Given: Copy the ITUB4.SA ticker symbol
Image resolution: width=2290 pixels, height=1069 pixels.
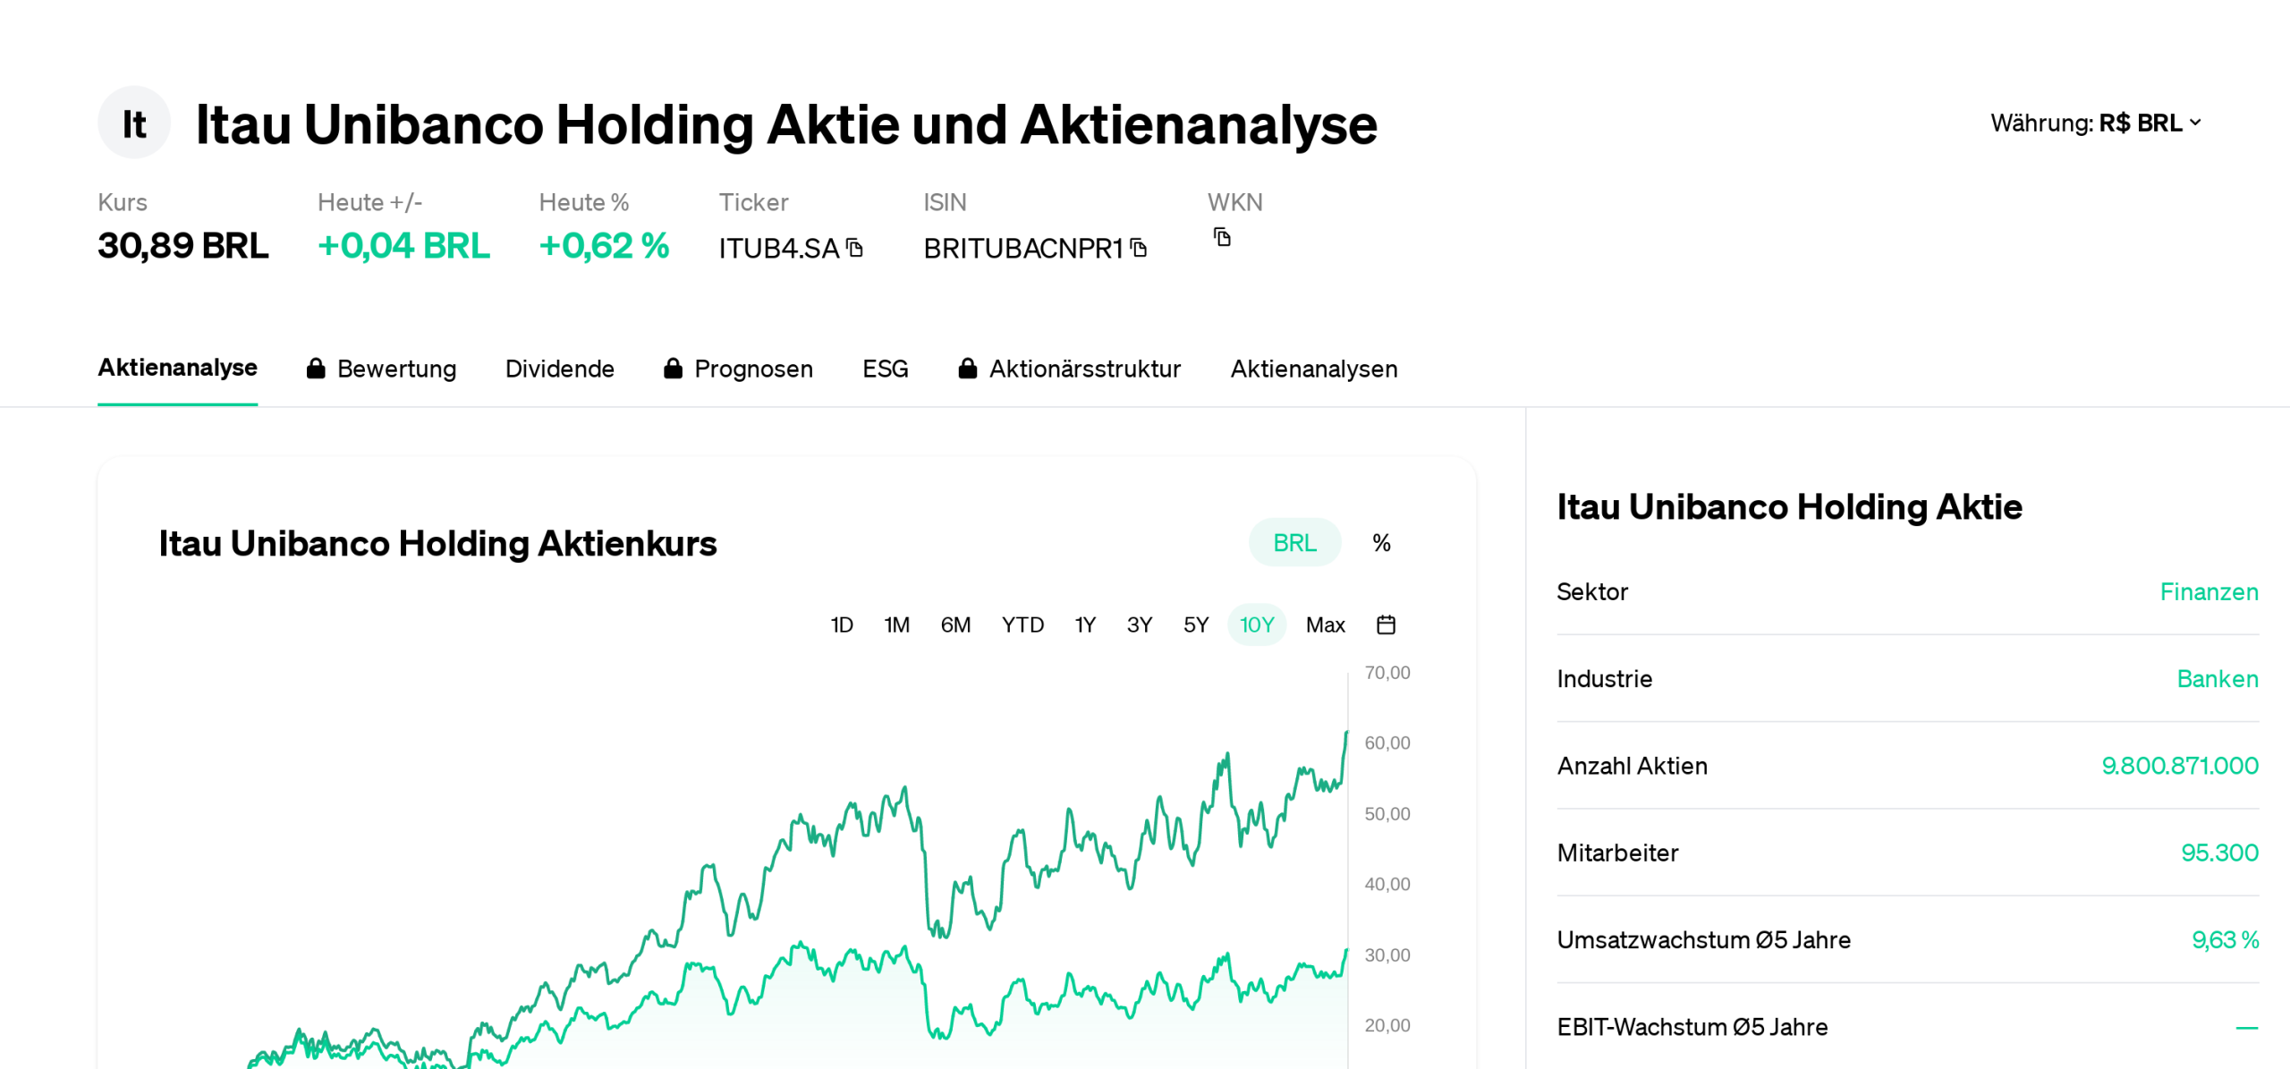Looking at the screenshot, I should 855,248.
